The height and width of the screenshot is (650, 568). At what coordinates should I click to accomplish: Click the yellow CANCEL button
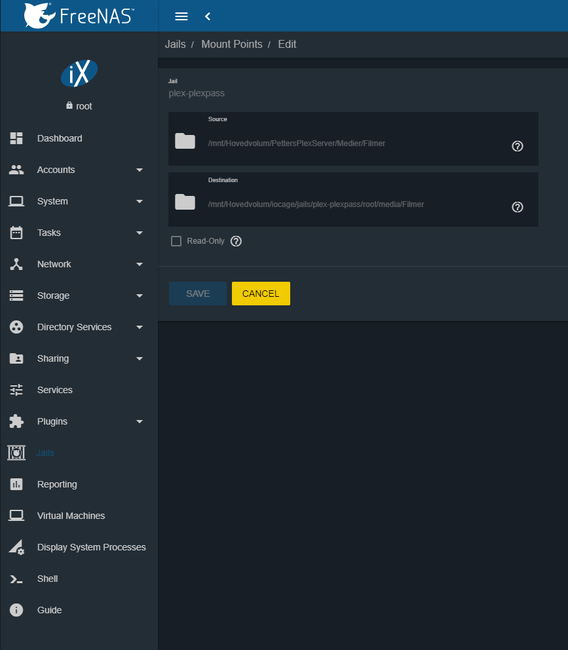[x=261, y=294]
